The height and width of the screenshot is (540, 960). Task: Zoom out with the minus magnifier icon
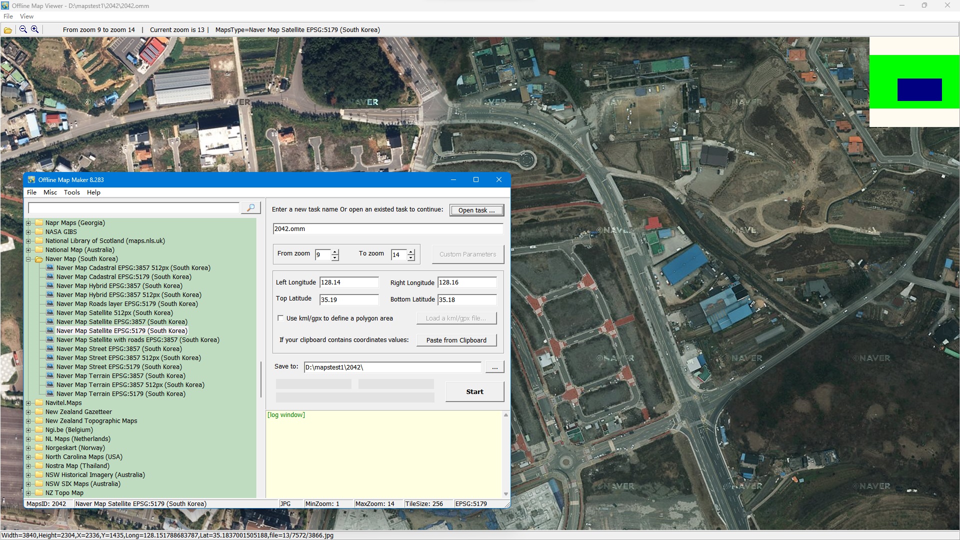click(23, 29)
